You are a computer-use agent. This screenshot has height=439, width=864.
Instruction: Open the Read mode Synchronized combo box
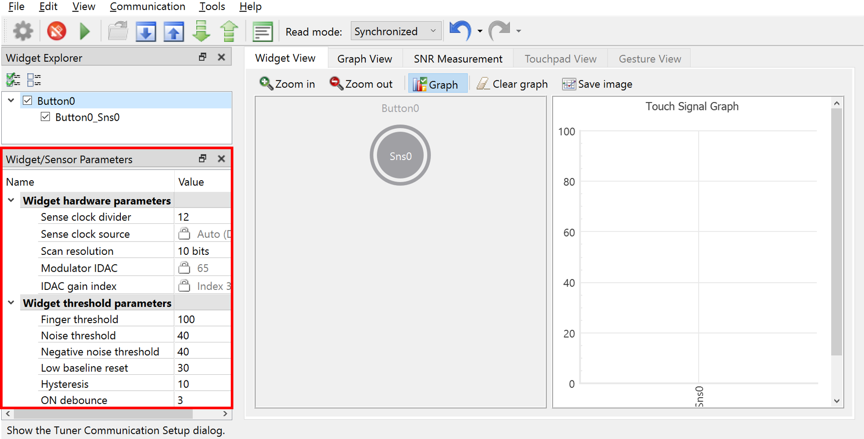(x=396, y=31)
